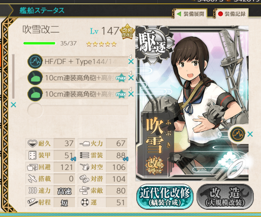
Task: Click the 吹雪改二 ship card portrait
Action: pos(192,103)
